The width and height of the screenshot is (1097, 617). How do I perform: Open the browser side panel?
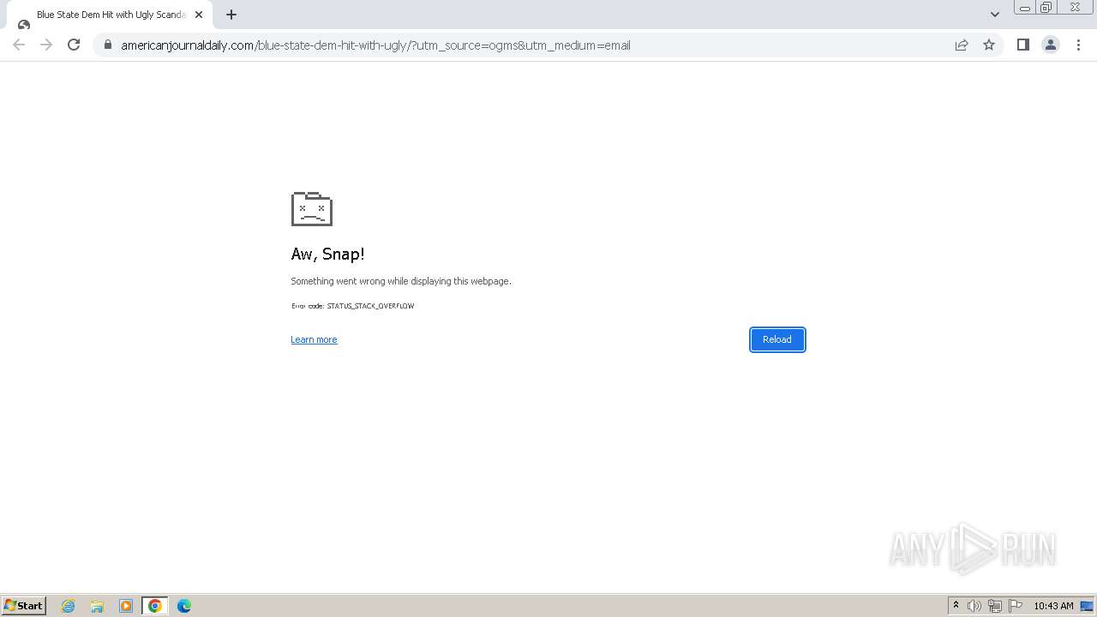[x=1022, y=45]
